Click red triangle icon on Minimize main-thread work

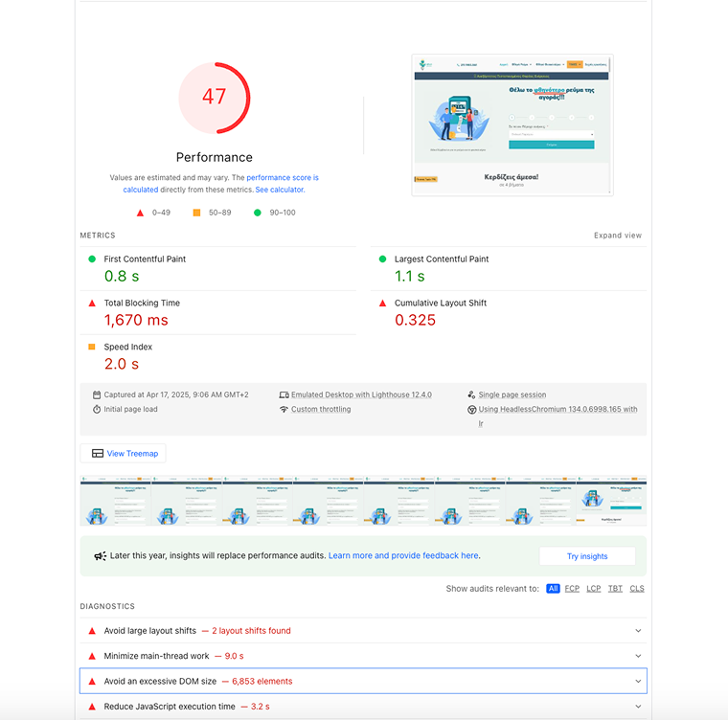[92, 656]
